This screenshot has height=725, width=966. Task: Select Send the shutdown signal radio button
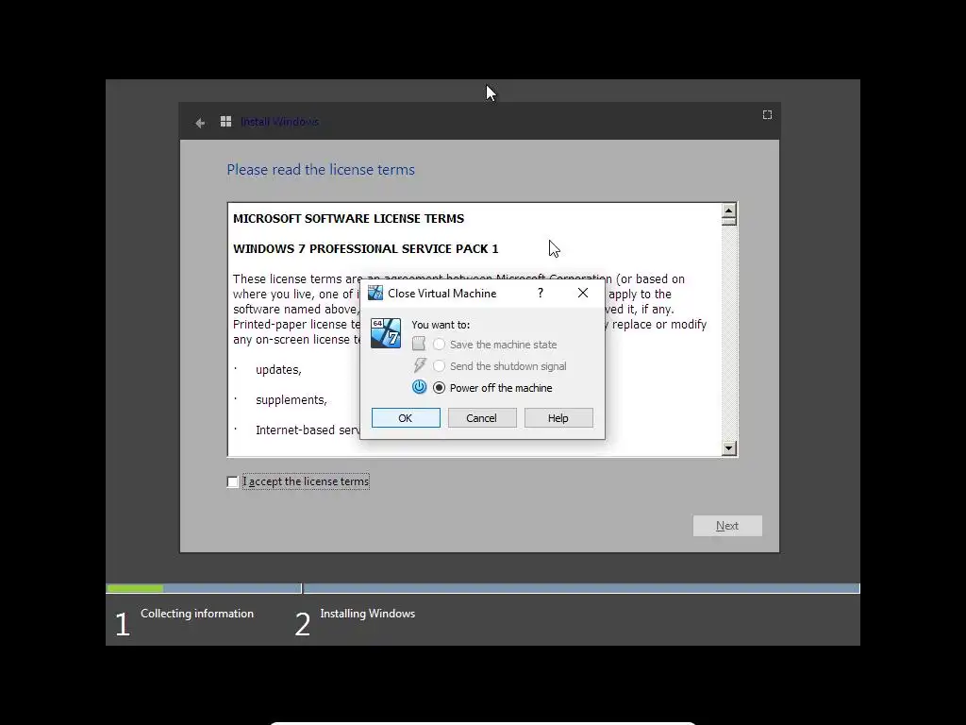pos(440,366)
